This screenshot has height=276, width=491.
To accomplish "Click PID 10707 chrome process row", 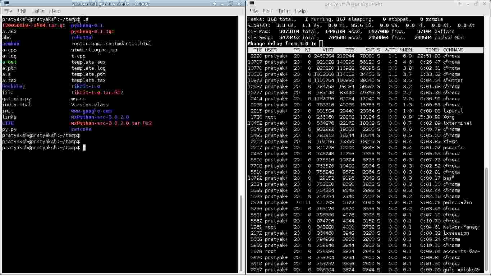I will [x=365, y=62].
